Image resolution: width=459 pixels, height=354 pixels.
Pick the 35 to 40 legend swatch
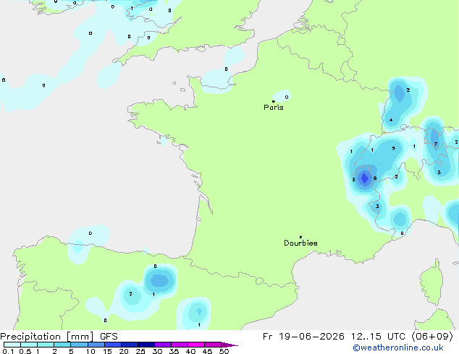point(180,345)
